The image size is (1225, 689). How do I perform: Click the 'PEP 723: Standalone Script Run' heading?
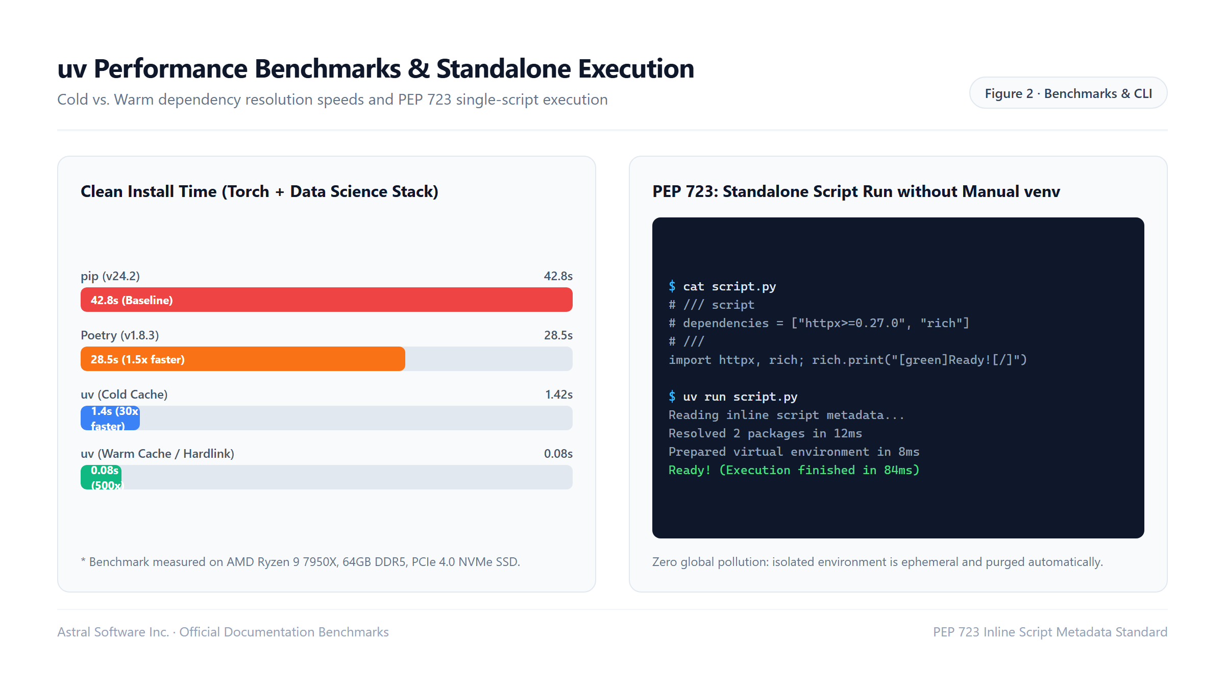[856, 191]
